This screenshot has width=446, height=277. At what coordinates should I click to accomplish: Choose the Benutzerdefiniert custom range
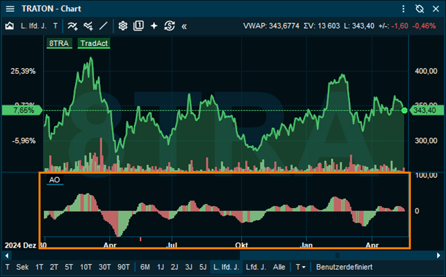click(344, 267)
